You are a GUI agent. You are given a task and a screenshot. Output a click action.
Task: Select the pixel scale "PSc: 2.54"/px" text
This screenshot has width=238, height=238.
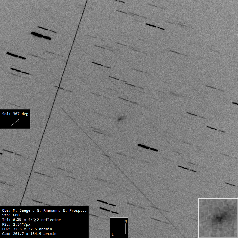coord(16,224)
